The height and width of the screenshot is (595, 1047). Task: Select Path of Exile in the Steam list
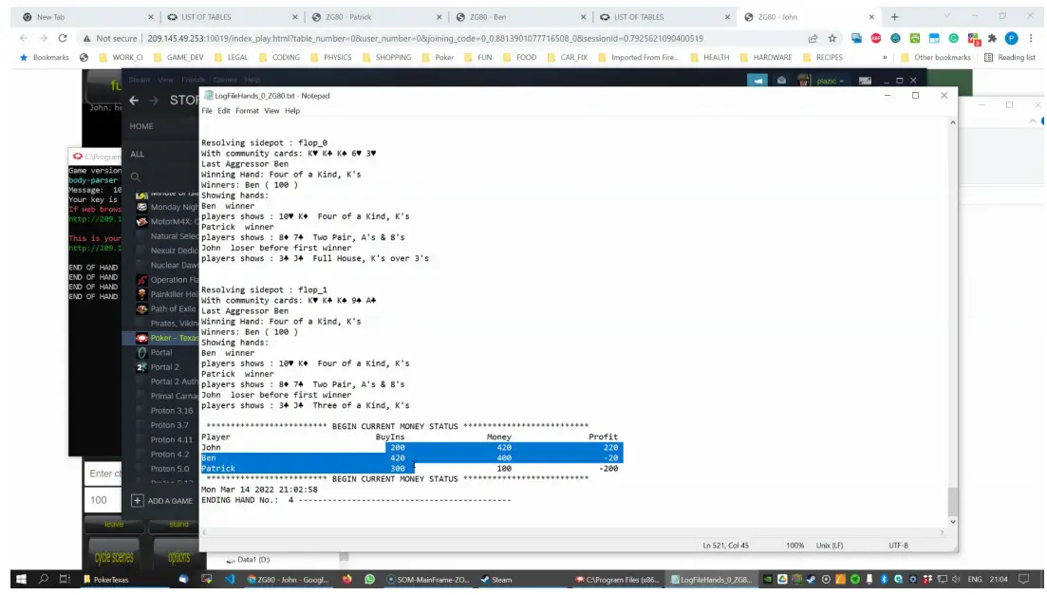point(173,309)
